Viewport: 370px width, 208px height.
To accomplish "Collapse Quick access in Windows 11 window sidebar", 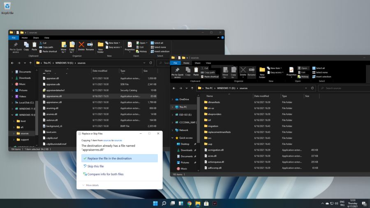I will coord(173,138).
